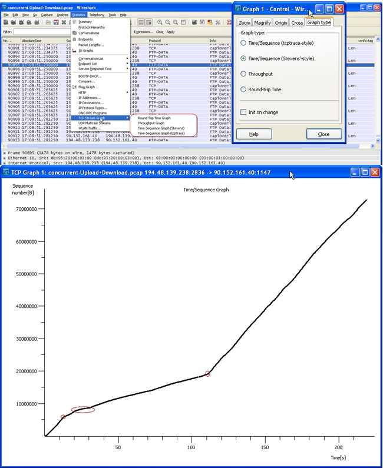Click Help button in Graph Control window

254,134
